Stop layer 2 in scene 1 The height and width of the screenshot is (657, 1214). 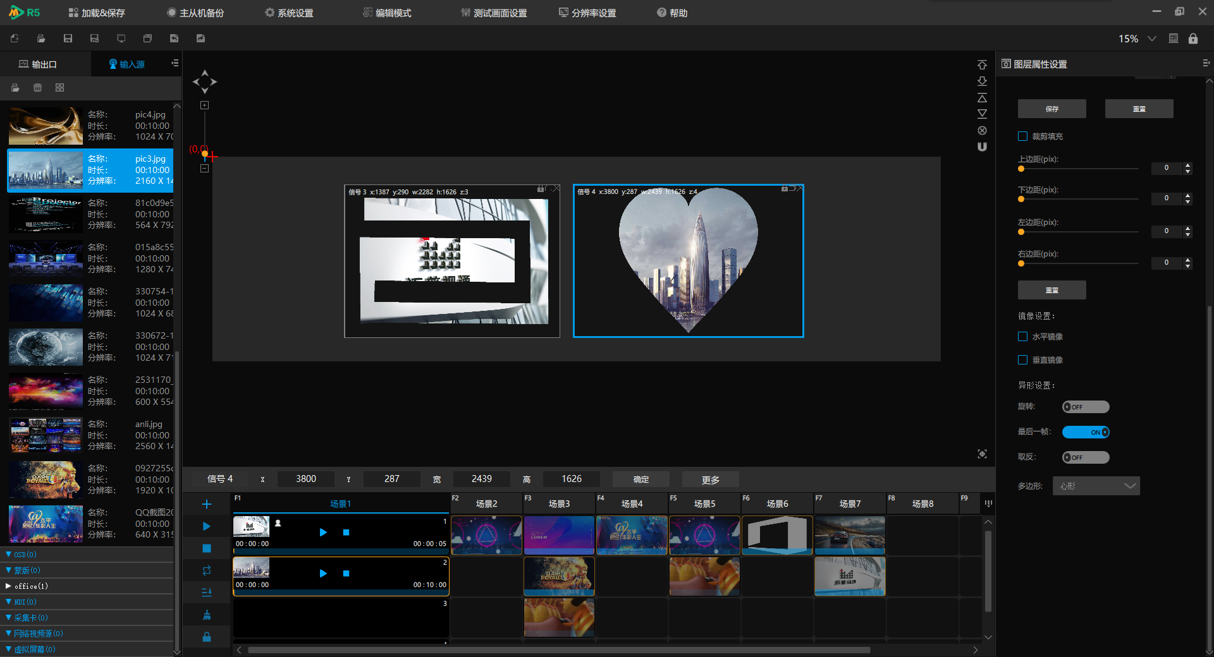click(346, 574)
